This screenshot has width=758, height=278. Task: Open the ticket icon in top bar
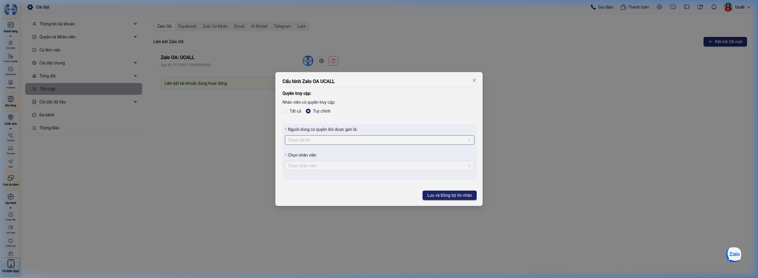[x=687, y=7]
